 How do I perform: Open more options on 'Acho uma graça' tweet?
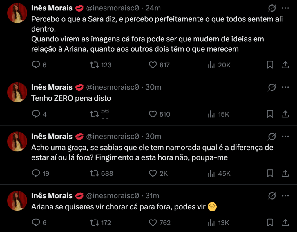[285, 136]
